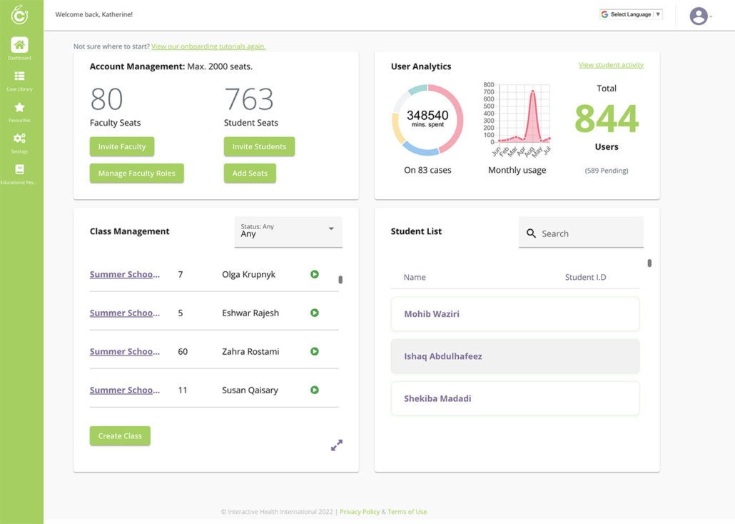This screenshot has height=524, width=735.
Task: Select Mohib Waziri from the Student List
Action: (x=515, y=315)
